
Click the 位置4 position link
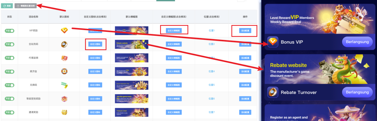coord(212,71)
